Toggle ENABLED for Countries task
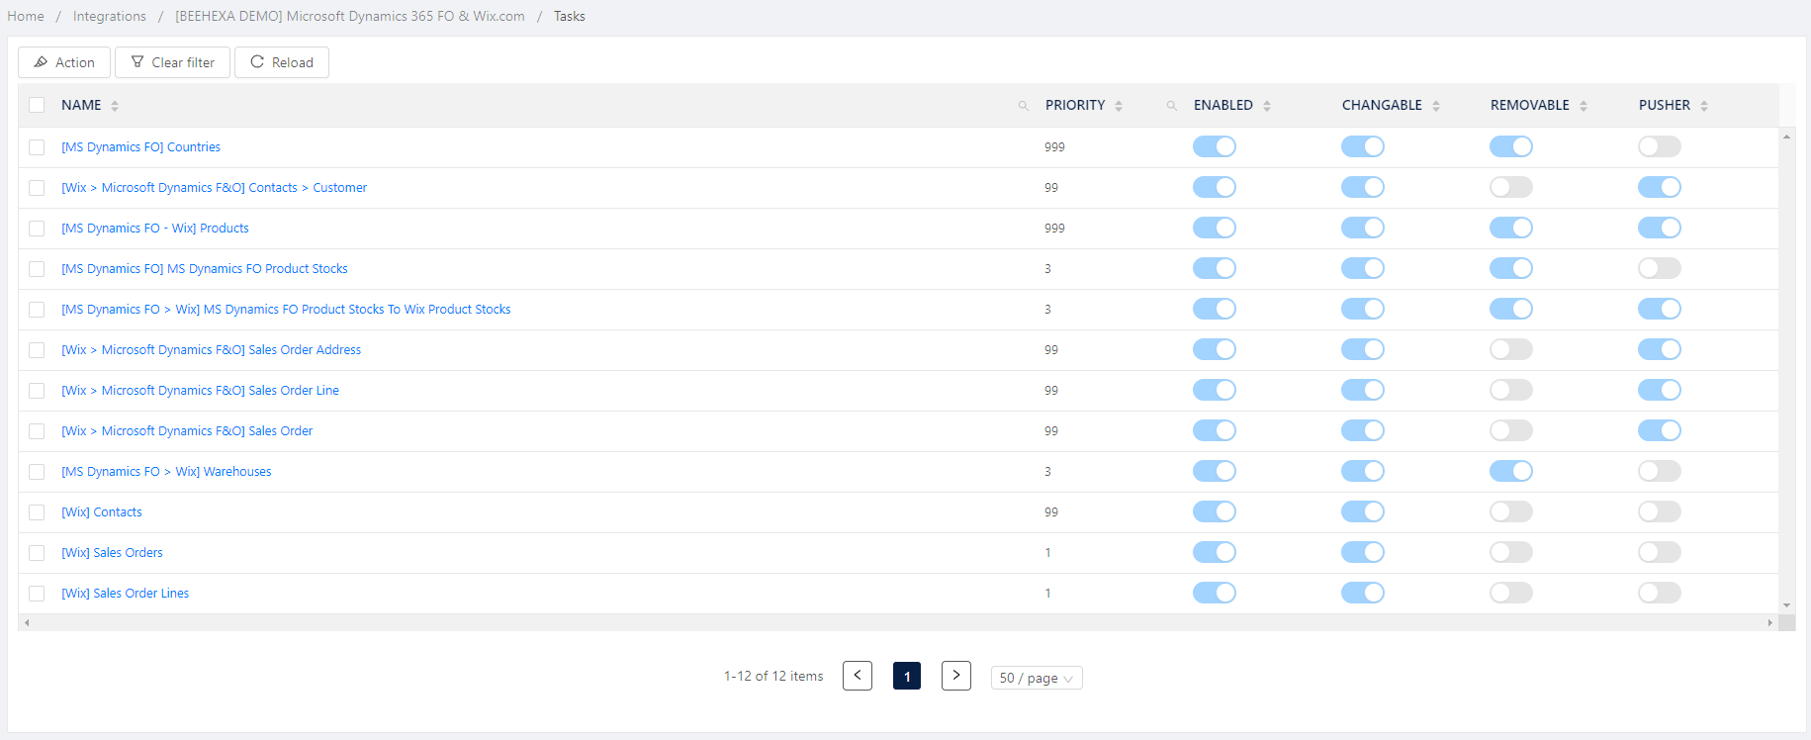This screenshot has width=1811, height=740. coord(1215,146)
